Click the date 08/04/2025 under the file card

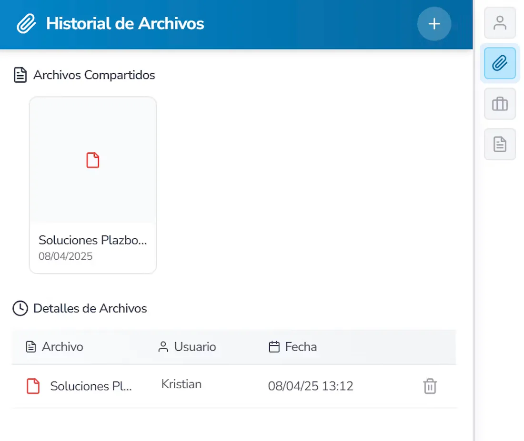point(65,256)
